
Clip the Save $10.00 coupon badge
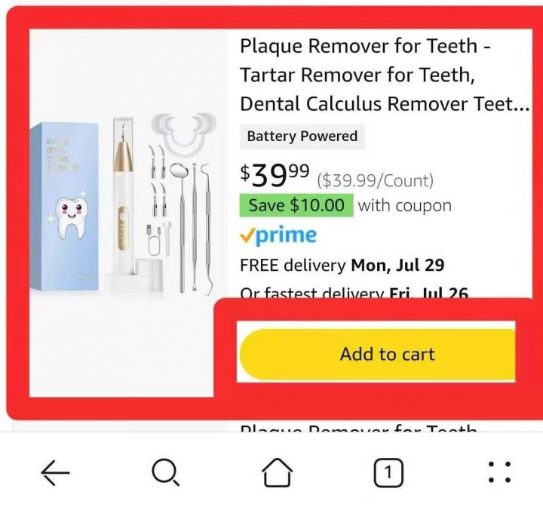296,205
